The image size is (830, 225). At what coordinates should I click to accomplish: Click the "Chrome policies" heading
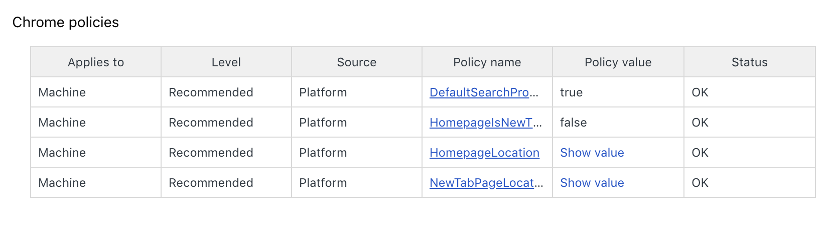[x=66, y=22]
